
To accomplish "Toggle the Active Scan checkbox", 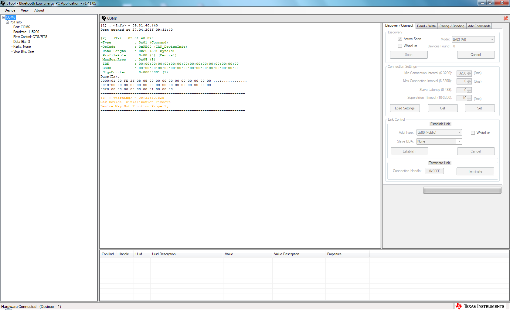I will coord(400,39).
